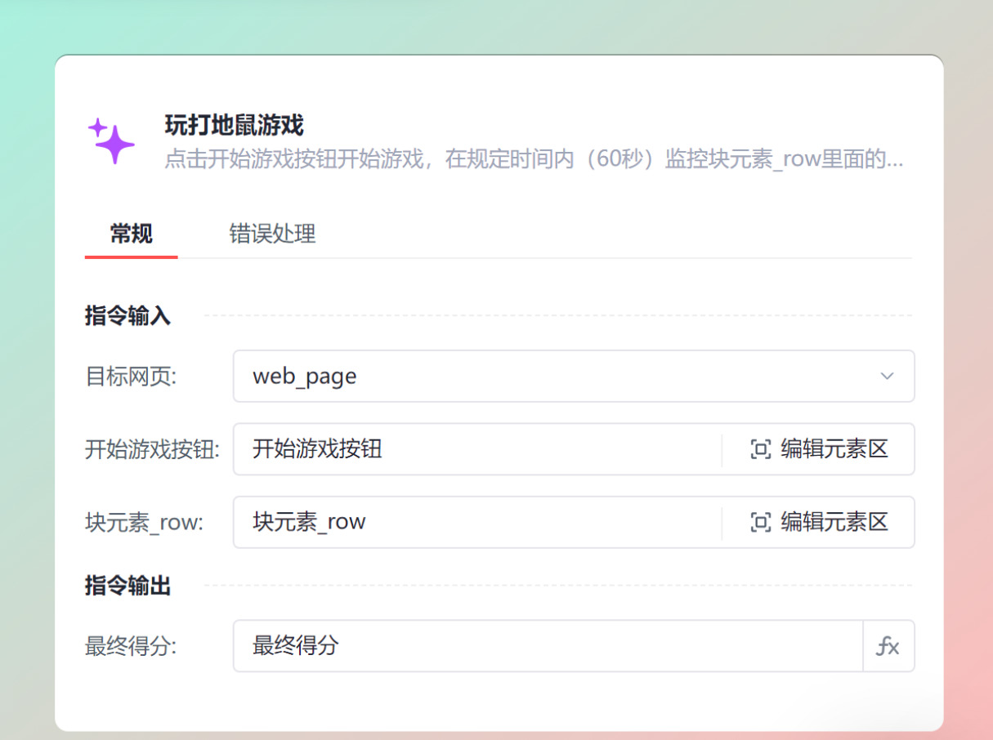Click the capture icon in the 开始游戏按钮 row
This screenshot has height=740, width=993.
760,449
